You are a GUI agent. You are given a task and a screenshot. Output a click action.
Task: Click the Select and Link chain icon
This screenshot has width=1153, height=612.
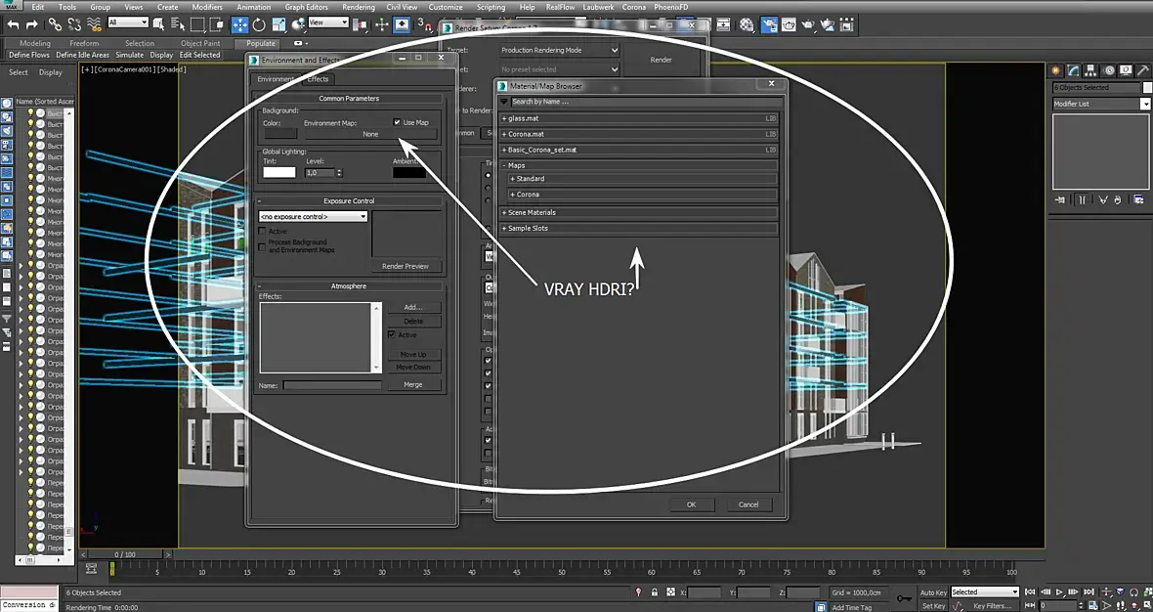click(x=56, y=24)
